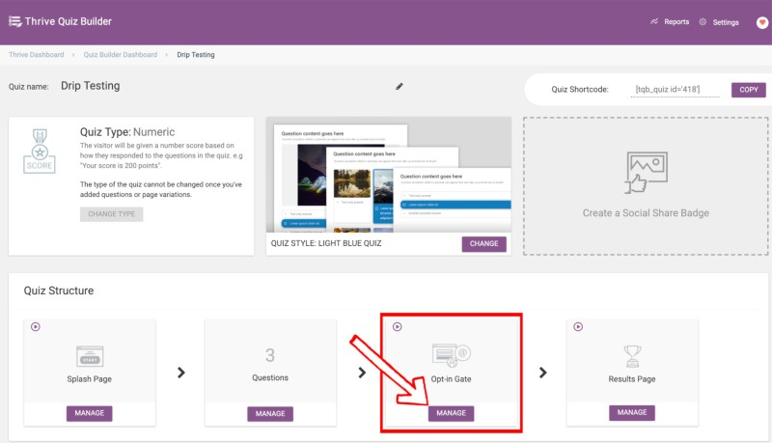Click the Score medal quiz type icon
This screenshot has width=772, height=443.
coord(40,150)
